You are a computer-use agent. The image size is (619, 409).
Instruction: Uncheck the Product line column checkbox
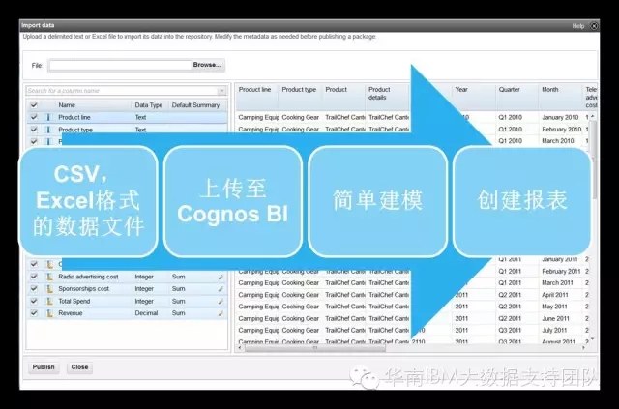click(34, 117)
